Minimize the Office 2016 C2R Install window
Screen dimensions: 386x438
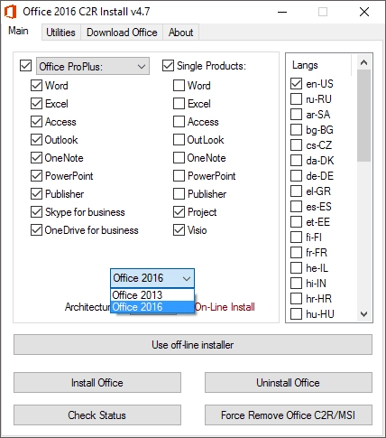point(282,12)
